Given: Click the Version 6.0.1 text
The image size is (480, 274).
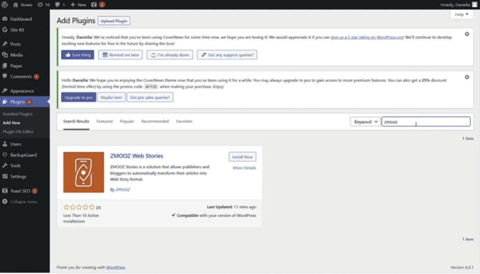Looking at the screenshot, I should pyautogui.click(x=462, y=267).
